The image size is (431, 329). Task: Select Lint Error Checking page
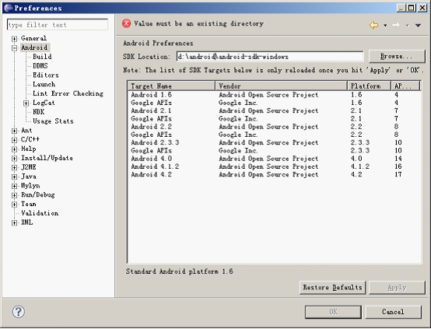[68, 93]
